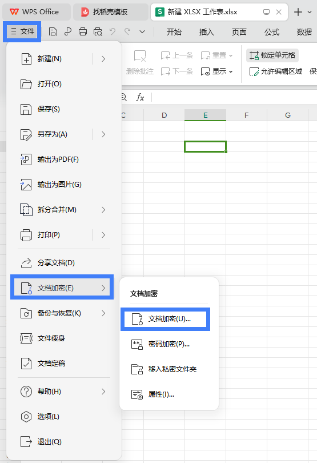
Task: Click column F header
Action: click(x=246, y=115)
